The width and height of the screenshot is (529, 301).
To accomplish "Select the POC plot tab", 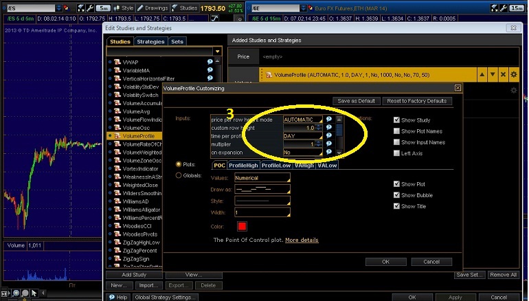I will tap(219, 166).
